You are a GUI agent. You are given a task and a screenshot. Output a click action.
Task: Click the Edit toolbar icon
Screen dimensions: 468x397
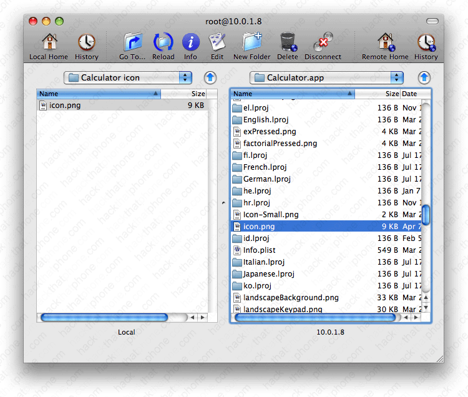coord(217,42)
